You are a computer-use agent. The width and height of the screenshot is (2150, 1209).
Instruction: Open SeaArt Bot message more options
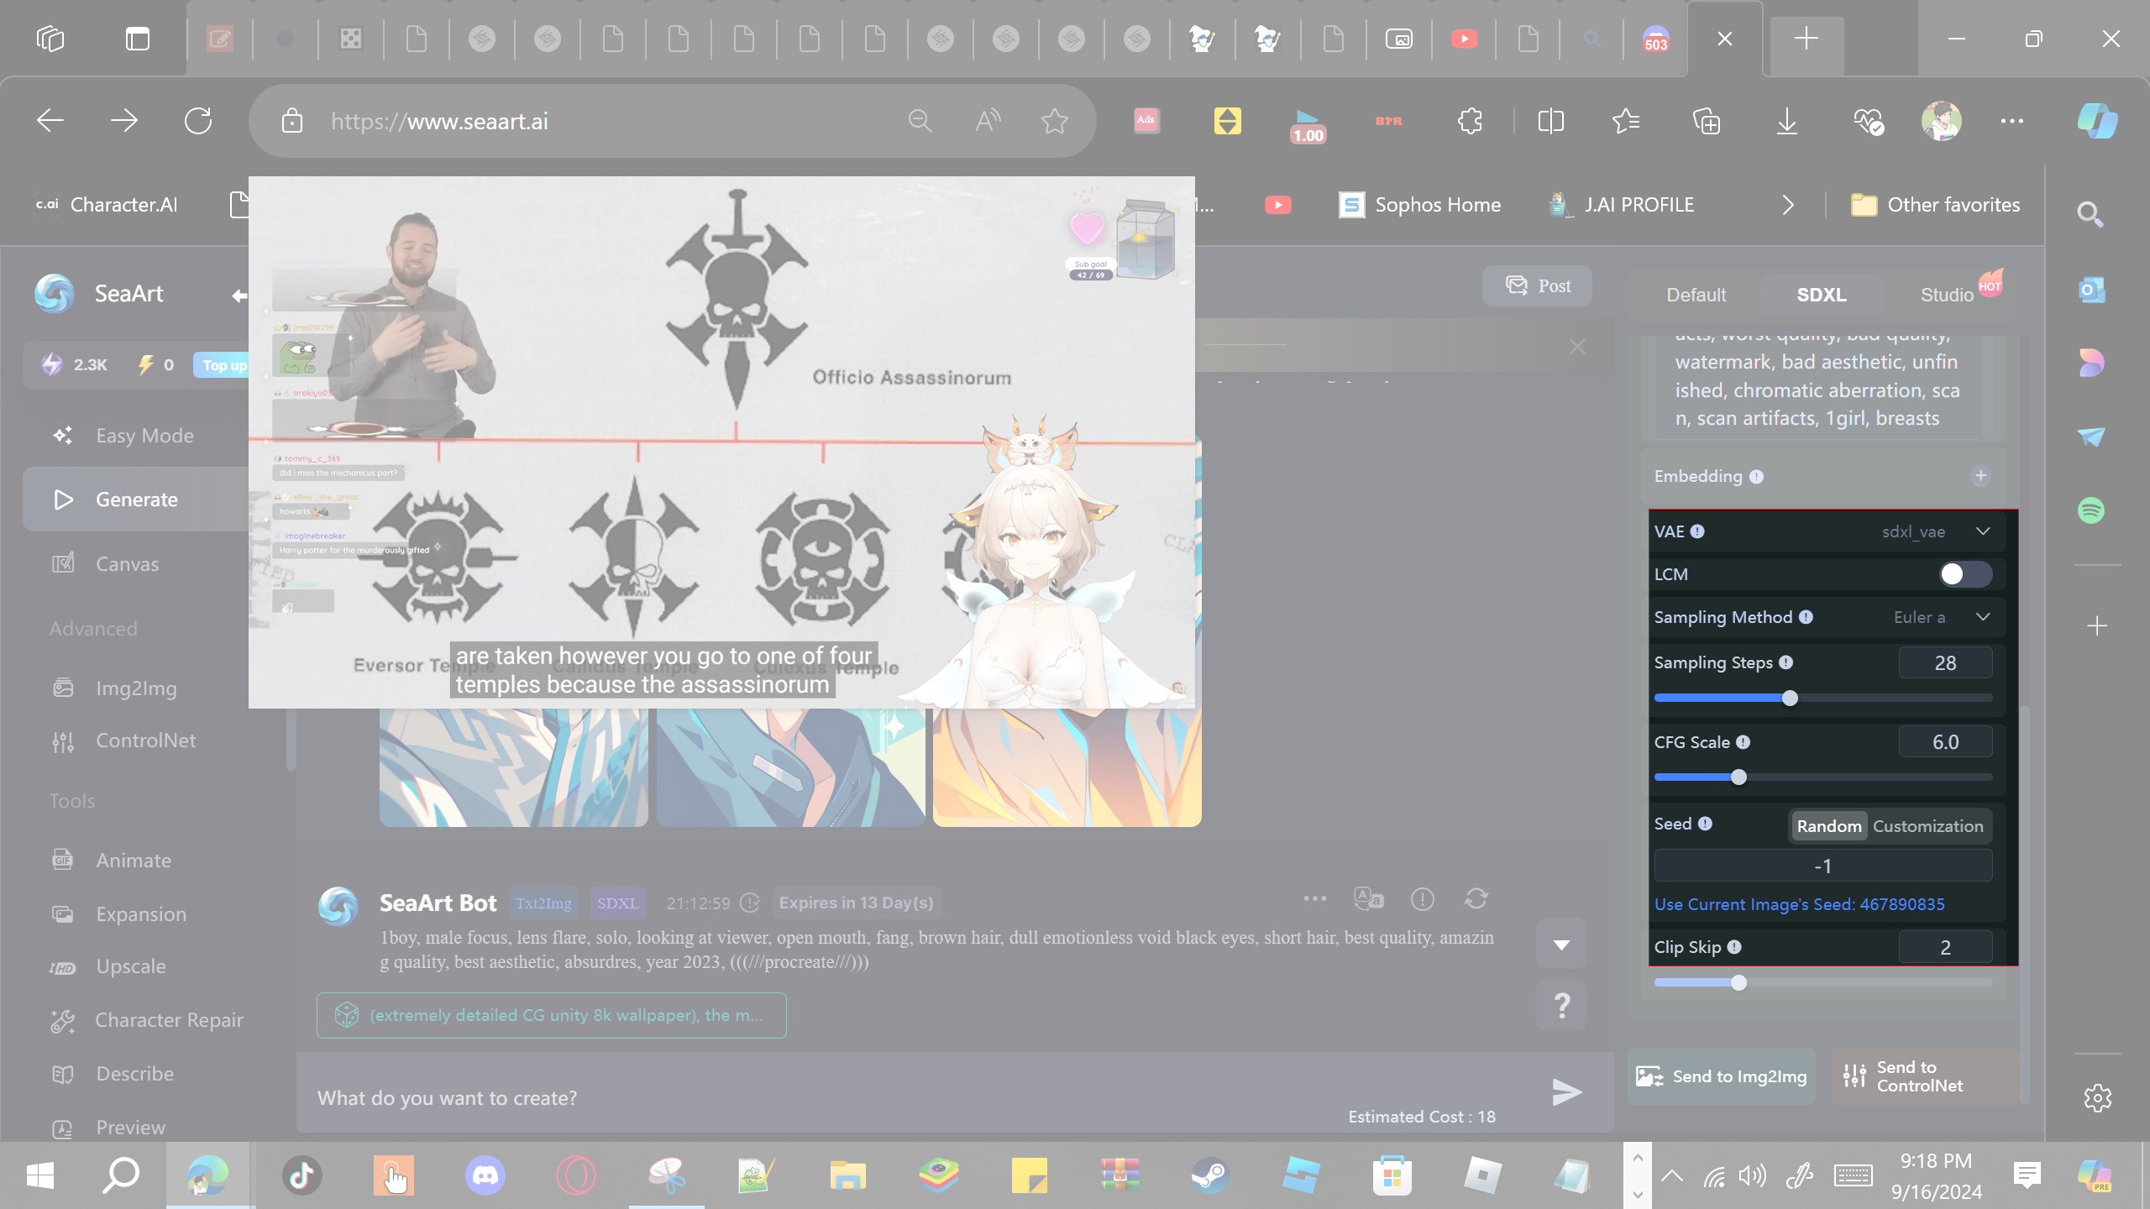point(1314,899)
